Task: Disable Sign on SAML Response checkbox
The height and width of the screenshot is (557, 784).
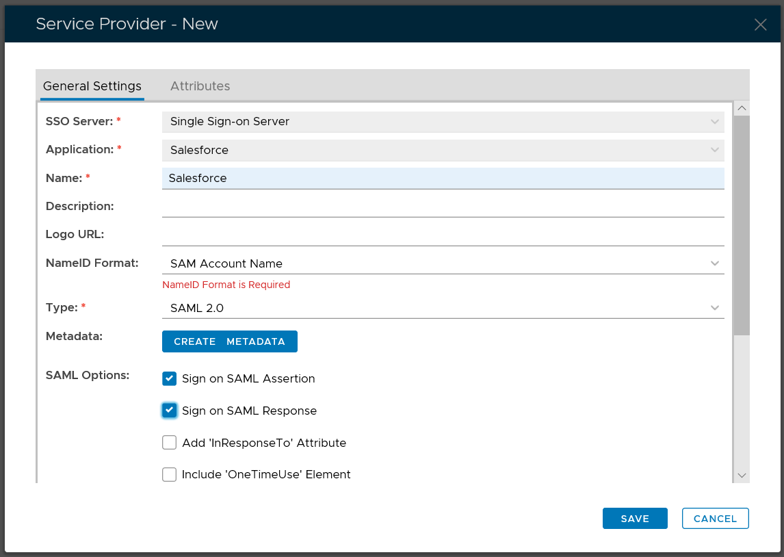Action: point(170,411)
